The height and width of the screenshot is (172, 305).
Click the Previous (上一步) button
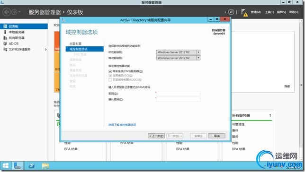(x=156, y=136)
